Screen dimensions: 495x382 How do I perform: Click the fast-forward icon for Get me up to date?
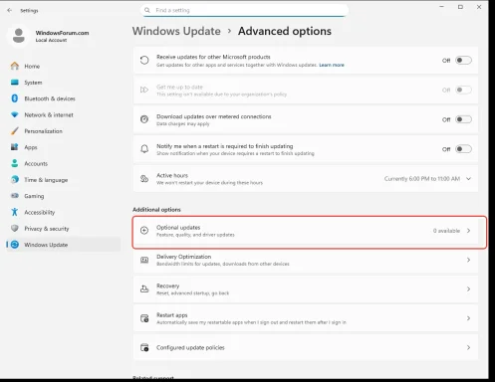tap(144, 90)
